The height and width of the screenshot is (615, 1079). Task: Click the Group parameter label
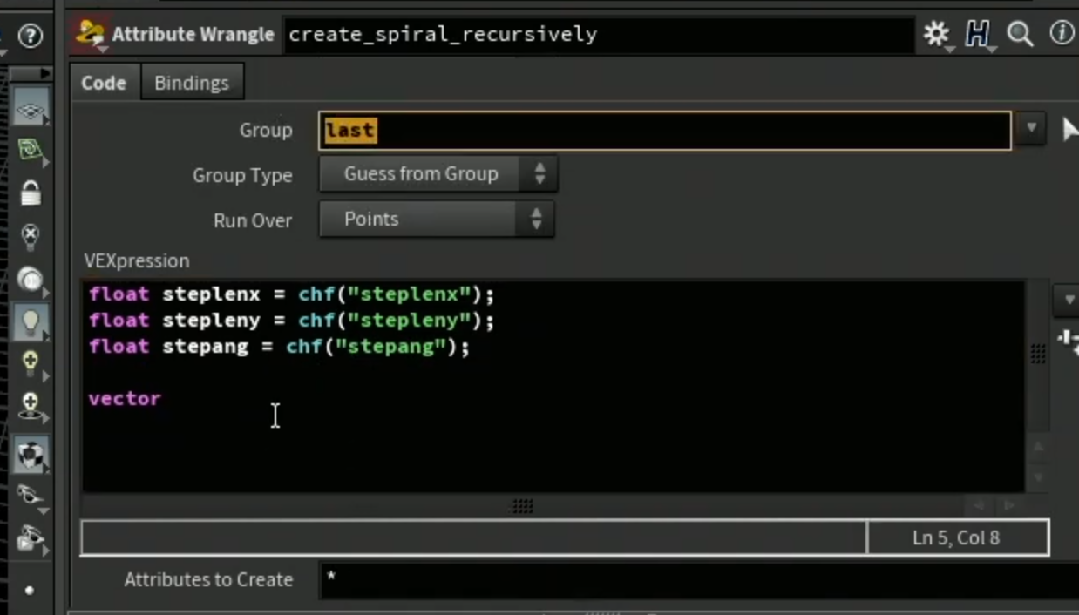coord(266,130)
